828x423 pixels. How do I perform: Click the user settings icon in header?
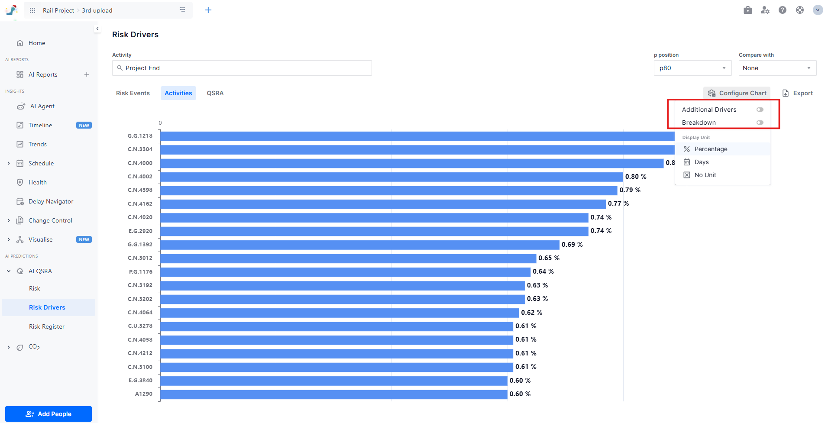[765, 10]
